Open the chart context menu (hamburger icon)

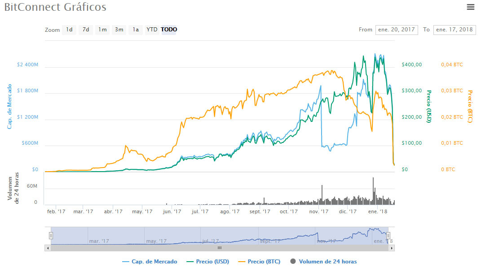(470, 7)
